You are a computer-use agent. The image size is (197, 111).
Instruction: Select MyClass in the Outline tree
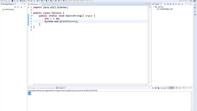click(161, 7)
